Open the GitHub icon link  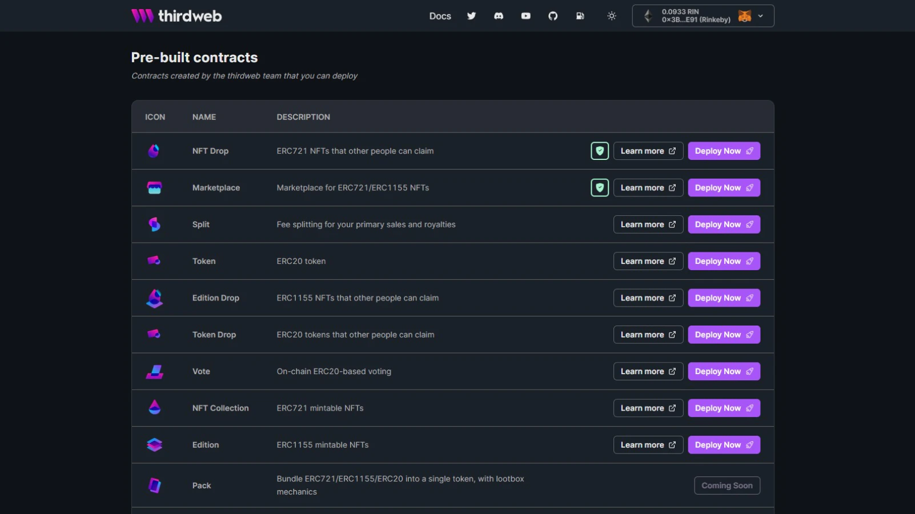(553, 16)
